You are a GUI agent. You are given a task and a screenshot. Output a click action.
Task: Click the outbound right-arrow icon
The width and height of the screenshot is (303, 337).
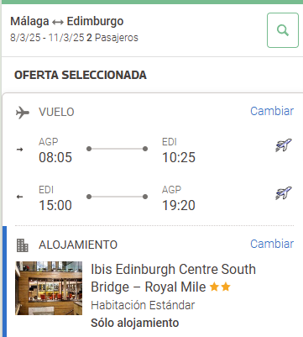[x=19, y=150]
